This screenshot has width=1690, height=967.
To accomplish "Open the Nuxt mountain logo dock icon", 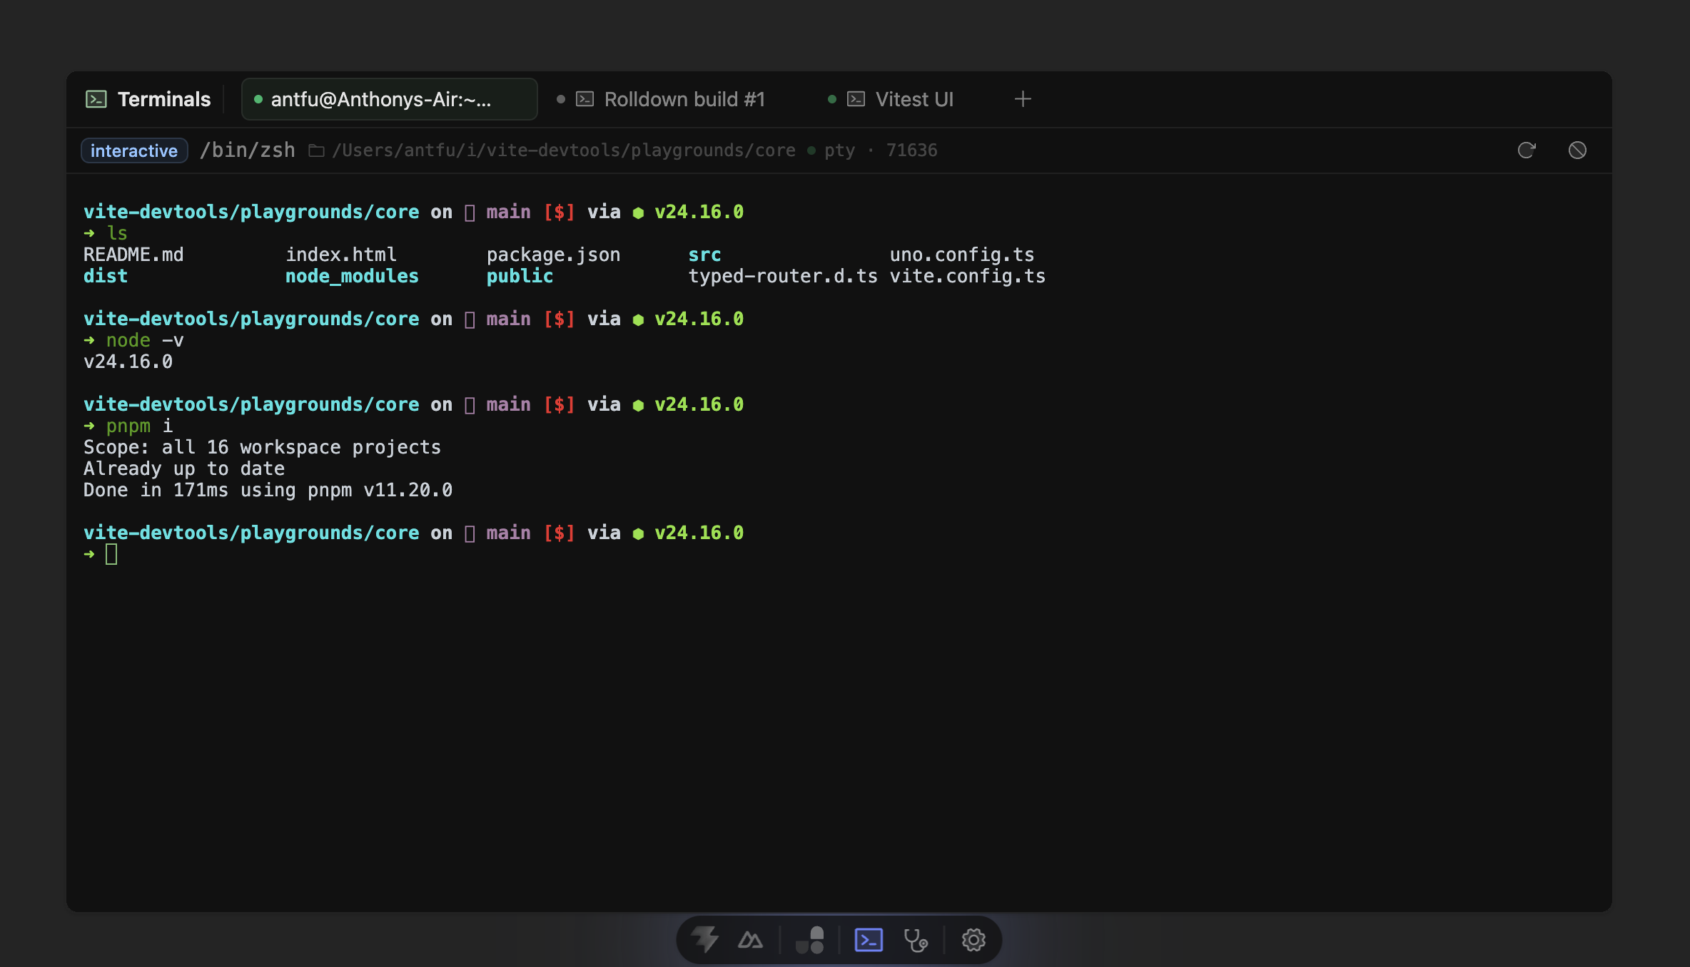I will click(x=750, y=940).
